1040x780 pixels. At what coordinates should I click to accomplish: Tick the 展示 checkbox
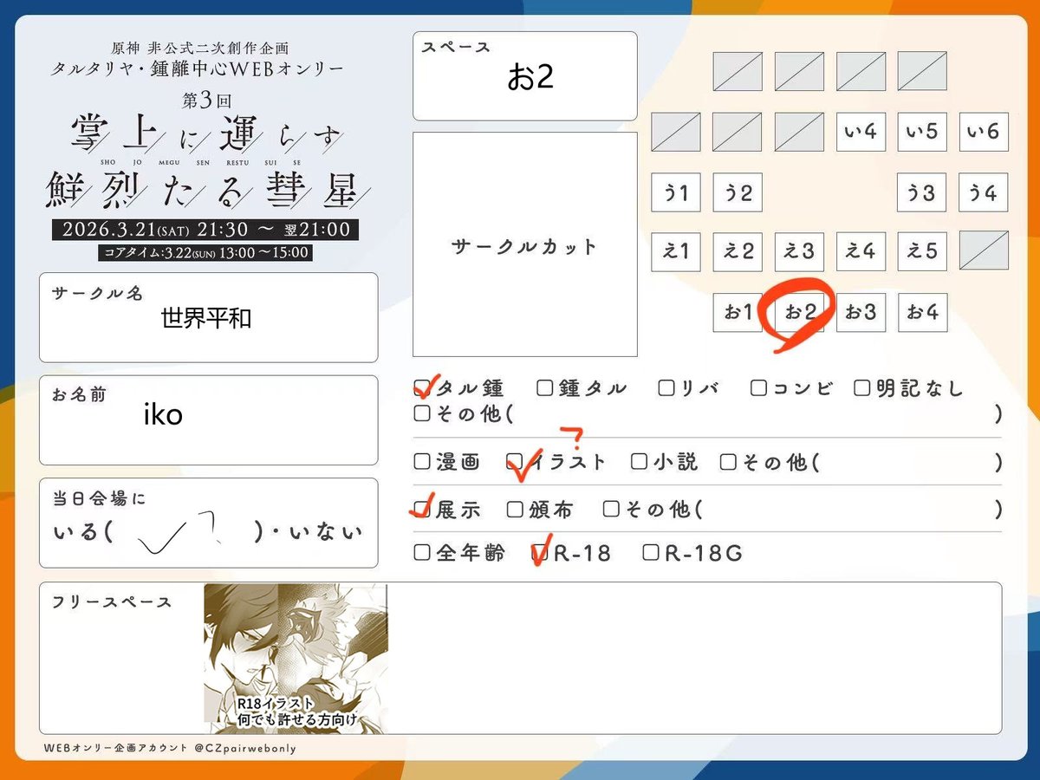pos(422,509)
